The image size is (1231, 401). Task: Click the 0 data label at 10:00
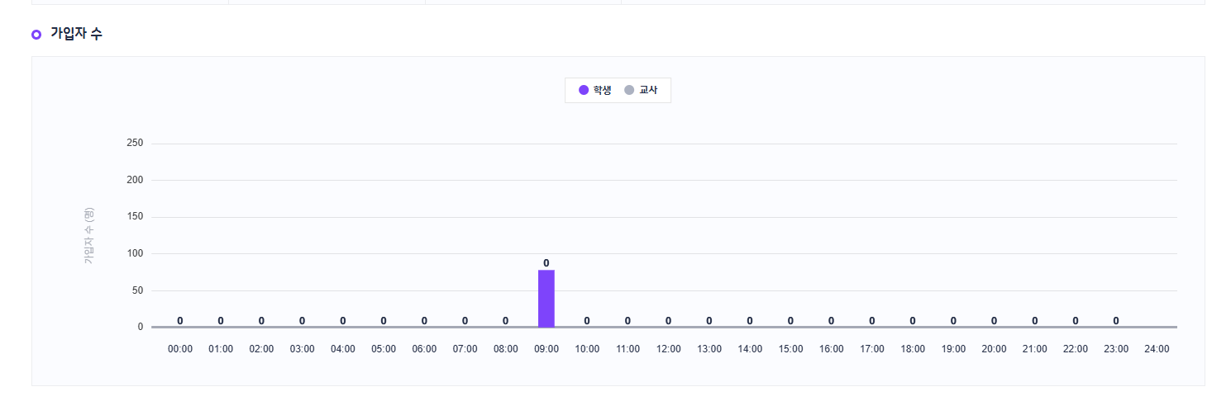587,321
